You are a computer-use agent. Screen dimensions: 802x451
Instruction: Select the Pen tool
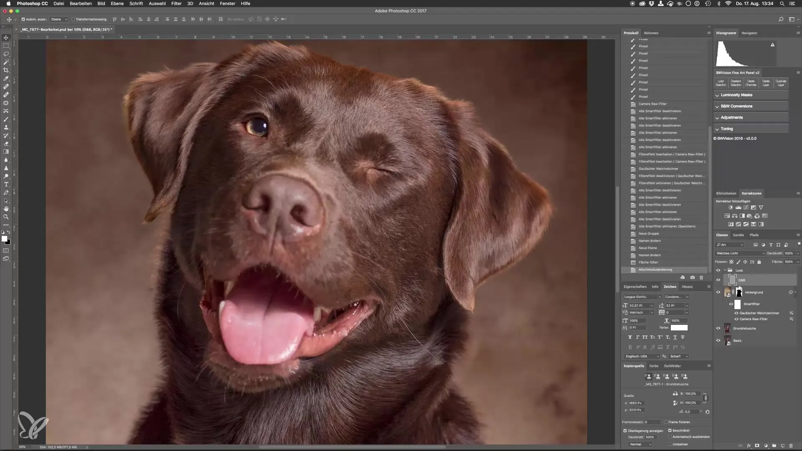[x=6, y=193]
